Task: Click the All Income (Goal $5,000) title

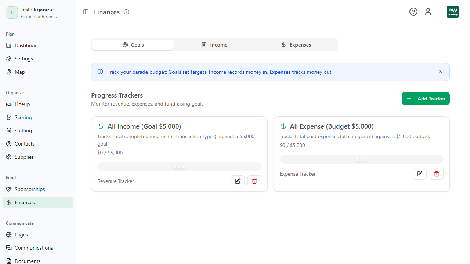Action: [x=144, y=126]
